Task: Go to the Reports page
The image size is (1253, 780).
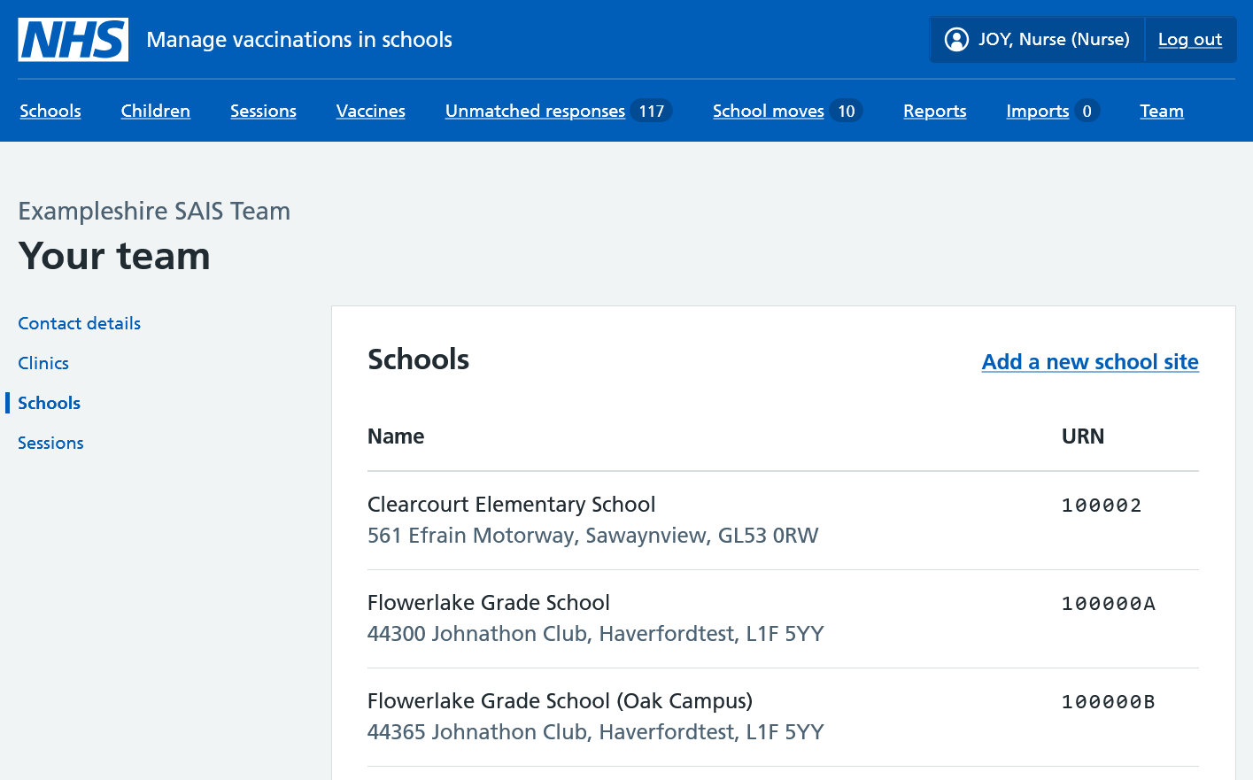Action: tap(935, 111)
